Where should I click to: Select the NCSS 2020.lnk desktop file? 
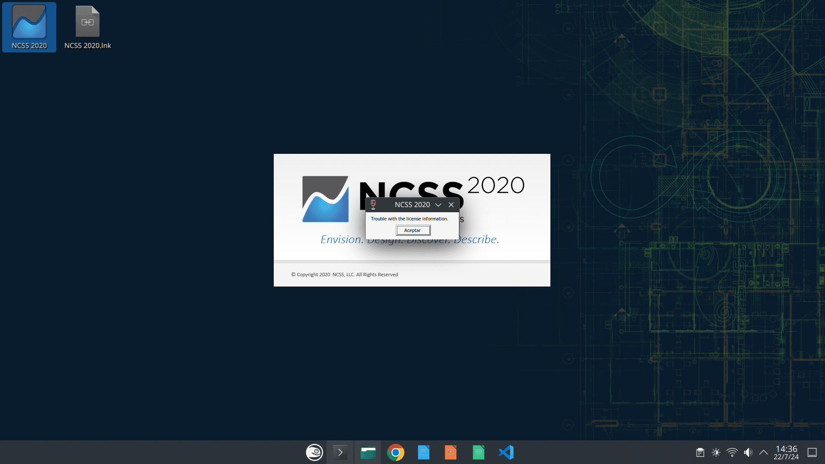pyautogui.click(x=88, y=27)
